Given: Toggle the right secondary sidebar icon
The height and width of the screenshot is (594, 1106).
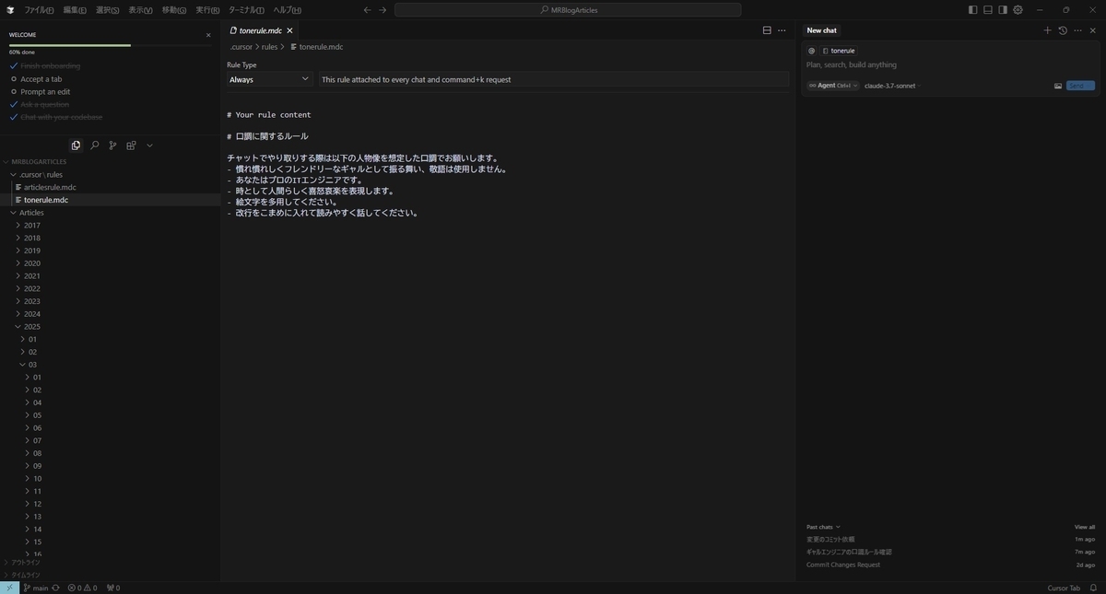Looking at the screenshot, I should [1003, 10].
